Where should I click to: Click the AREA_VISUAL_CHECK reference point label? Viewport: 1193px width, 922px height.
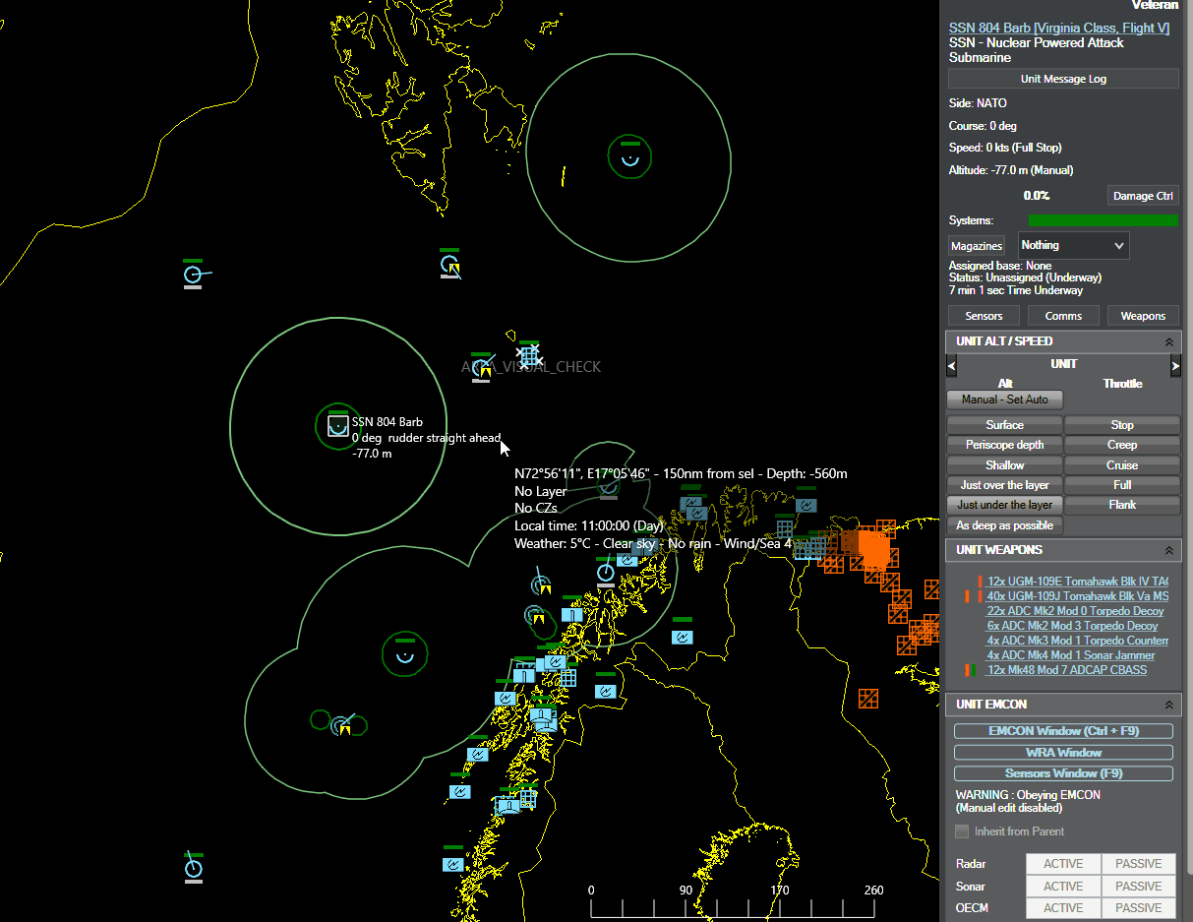(x=531, y=367)
